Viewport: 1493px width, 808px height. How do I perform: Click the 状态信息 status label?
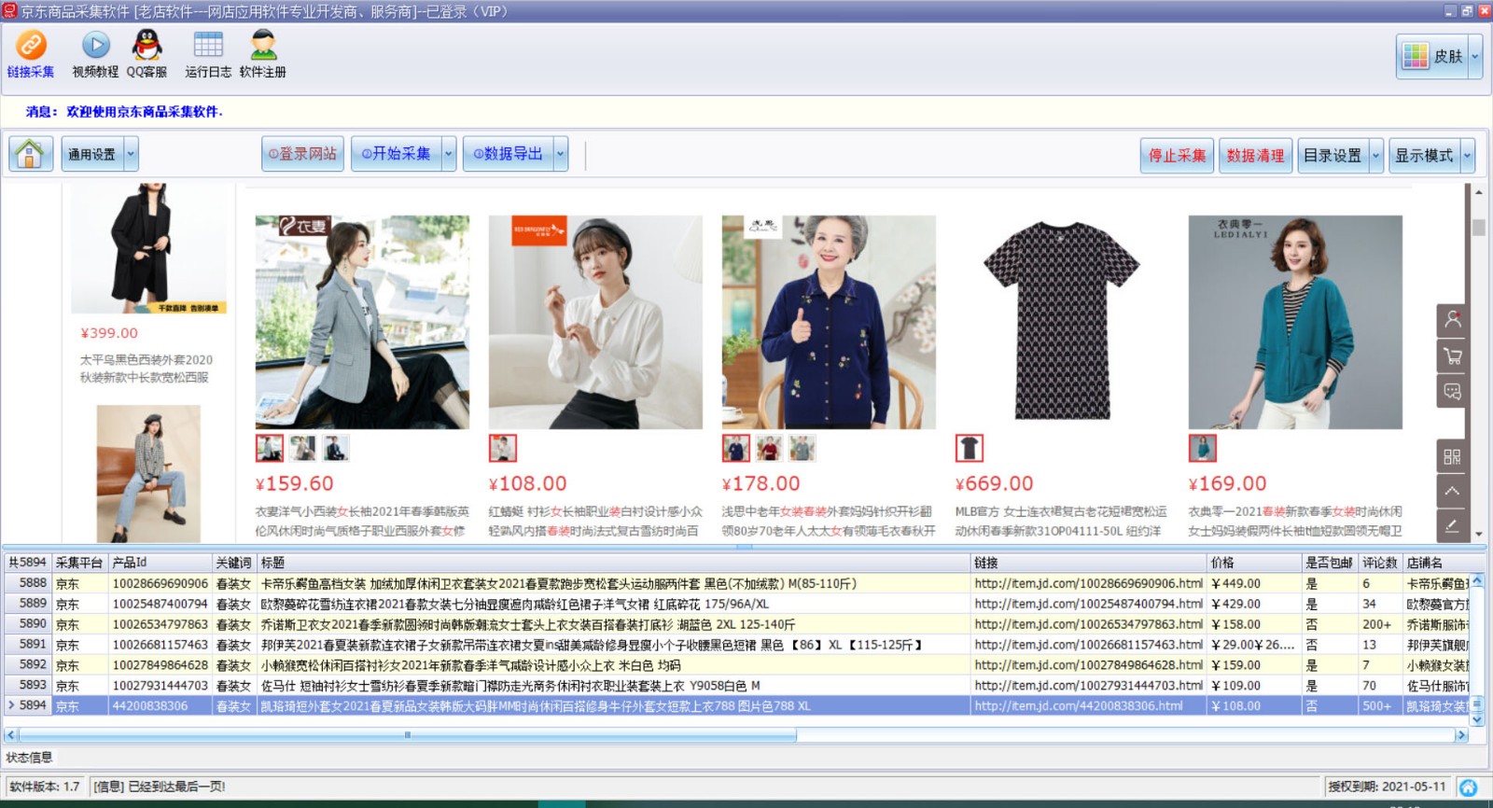[29, 758]
